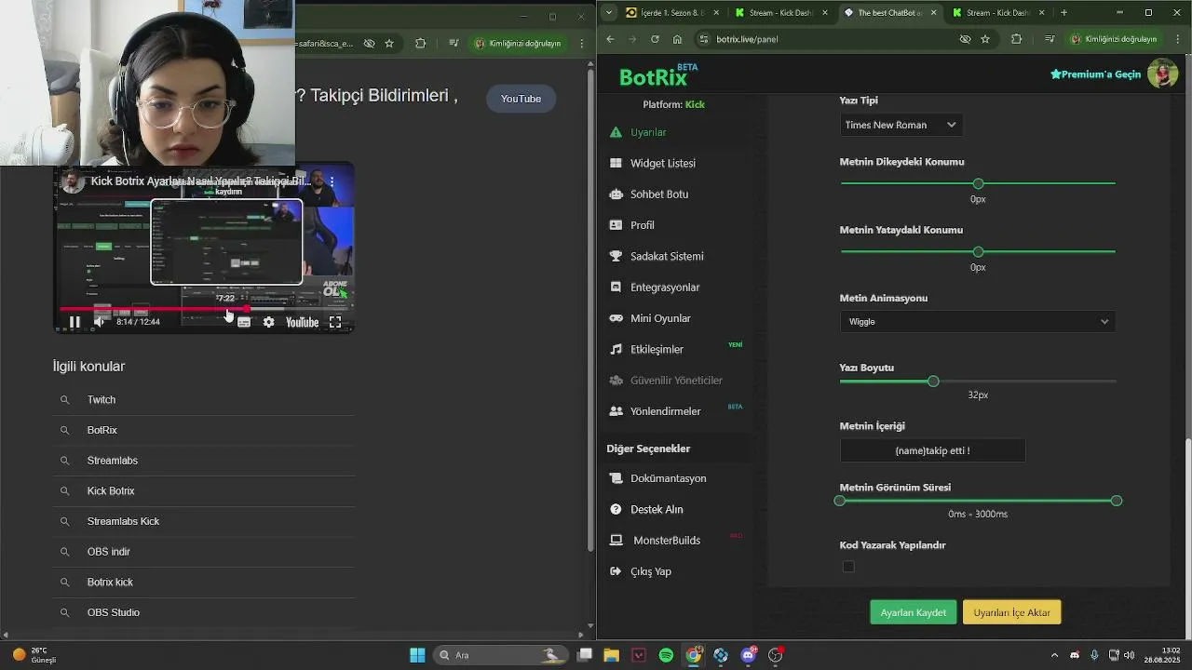Search related topic OBS Studio
Image resolution: width=1192 pixels, height=670 pixels.
click(x=204, y=612)
